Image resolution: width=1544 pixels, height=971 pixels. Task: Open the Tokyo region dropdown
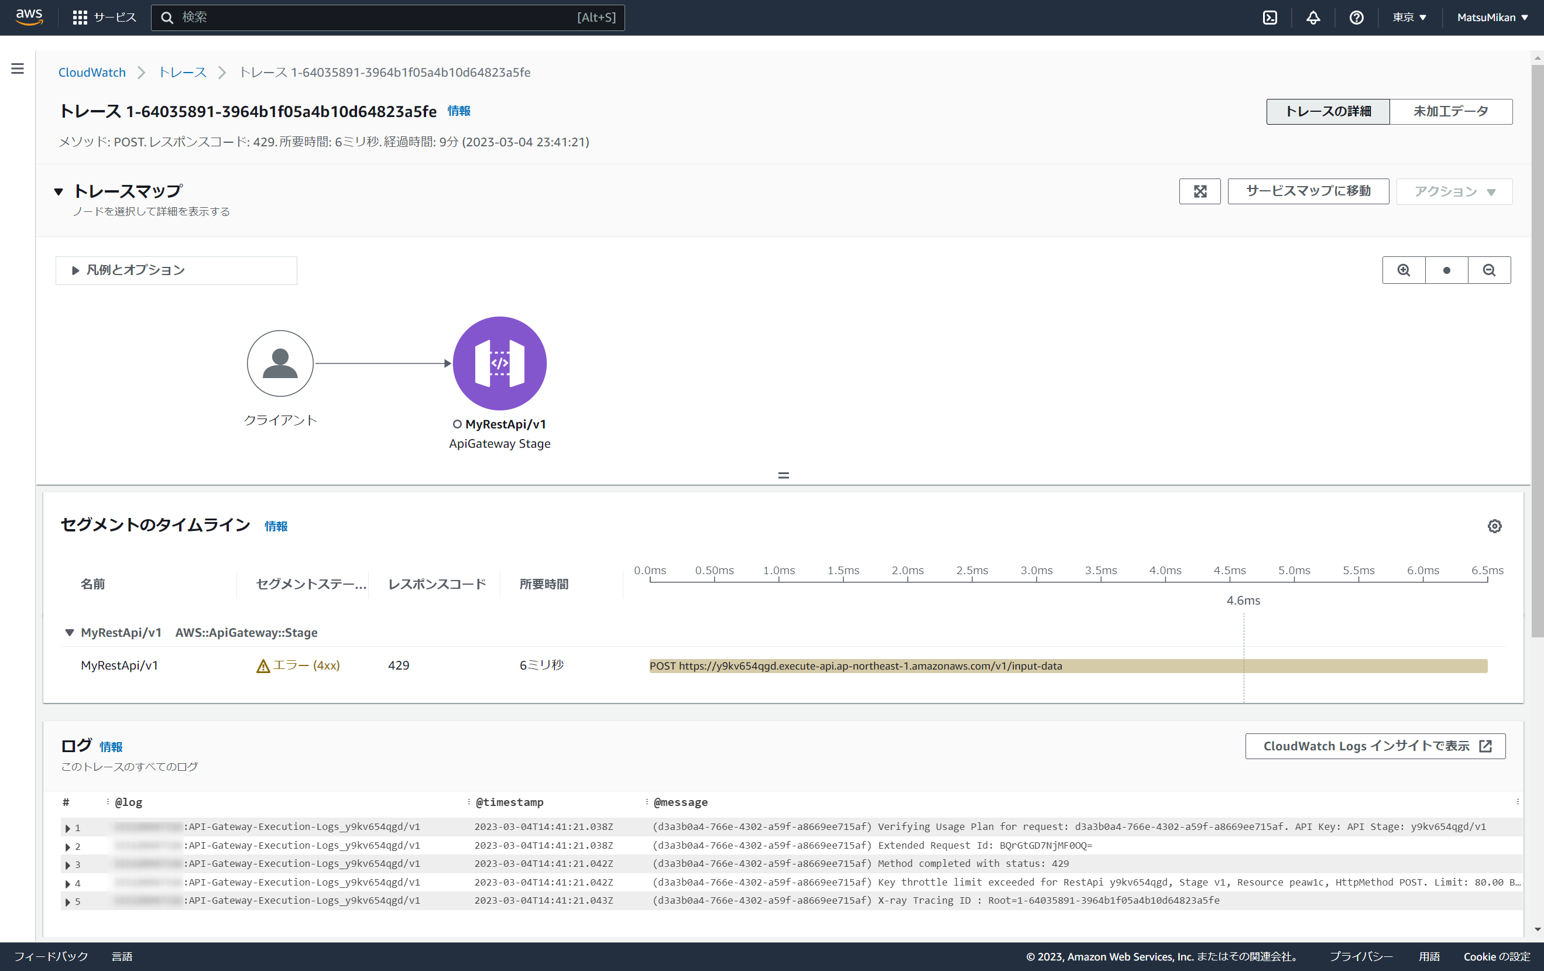click(1409, 18)
